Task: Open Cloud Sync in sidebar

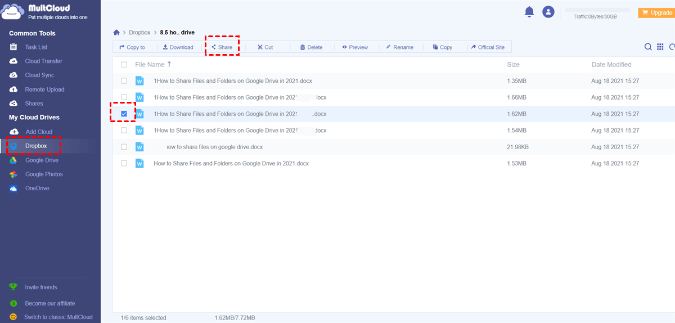Action: pyautogui.click(x=39, y=75)
